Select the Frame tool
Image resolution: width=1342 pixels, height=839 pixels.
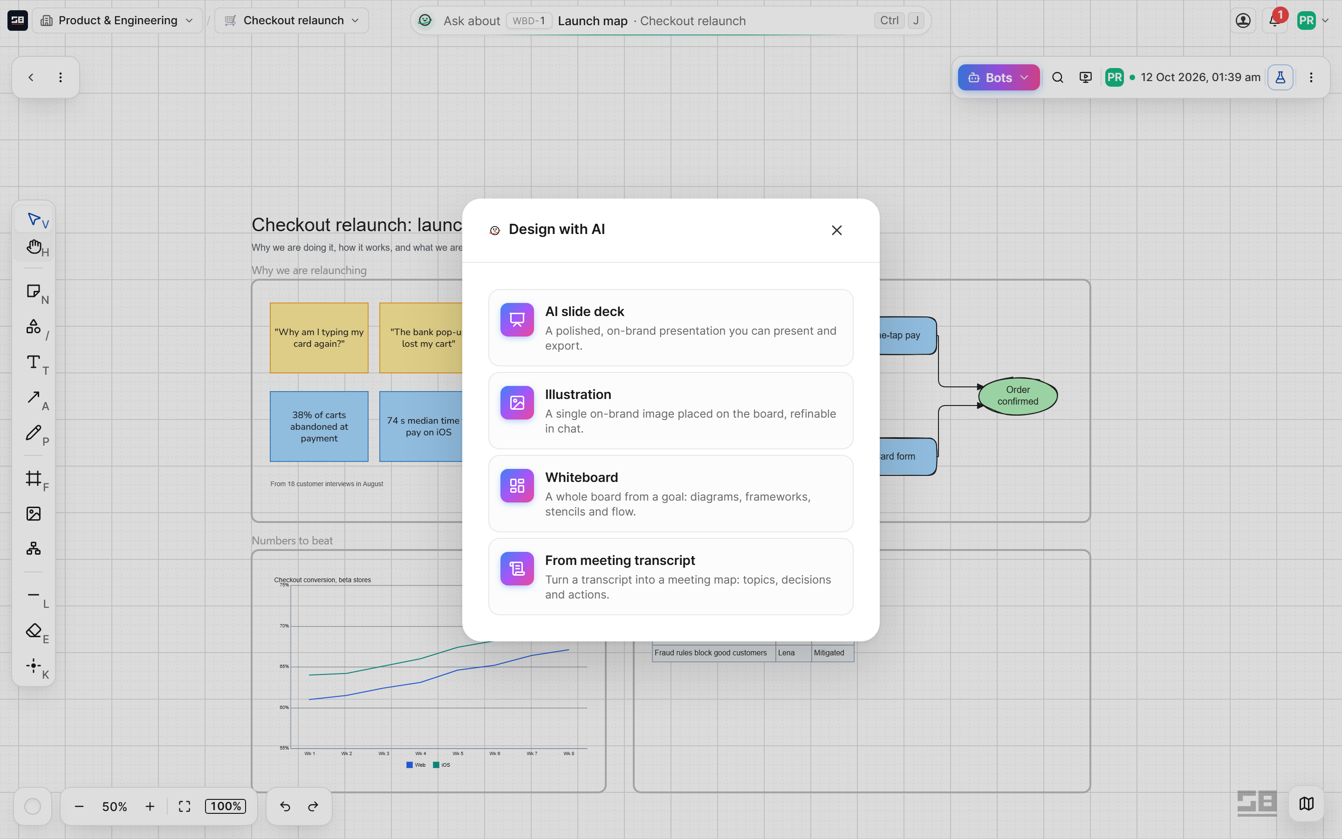(34, 478)
